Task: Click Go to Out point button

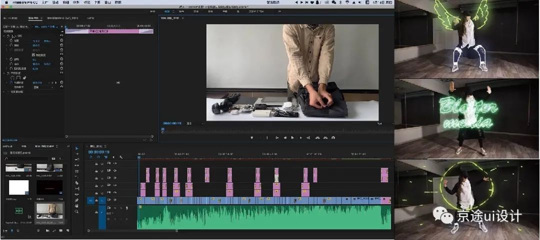Action: [x=308, y=138]
